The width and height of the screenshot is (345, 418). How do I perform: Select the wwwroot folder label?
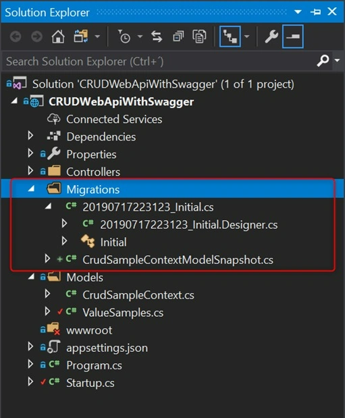(89, 331)
